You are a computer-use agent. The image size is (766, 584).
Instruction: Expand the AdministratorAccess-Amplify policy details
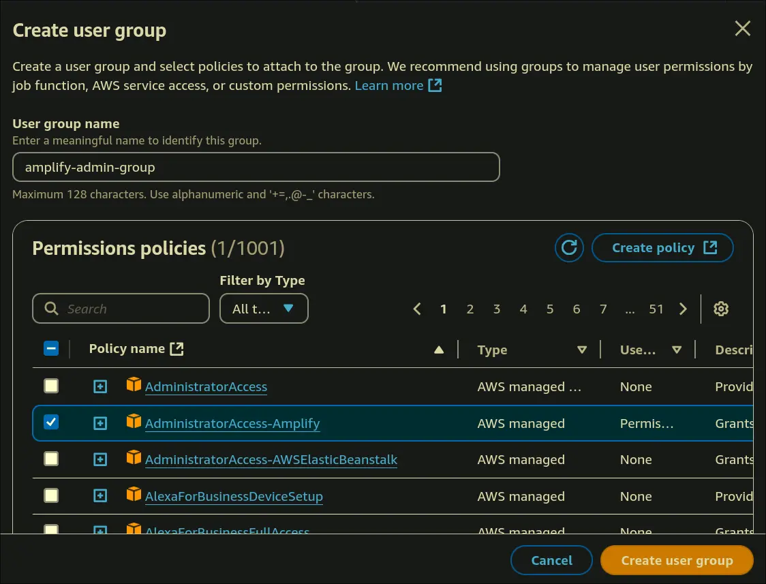pyautogui.click(x=100, y=423)
